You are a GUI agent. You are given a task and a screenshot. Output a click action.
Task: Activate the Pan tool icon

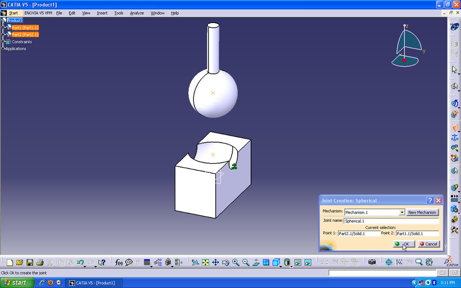[215, 262]
